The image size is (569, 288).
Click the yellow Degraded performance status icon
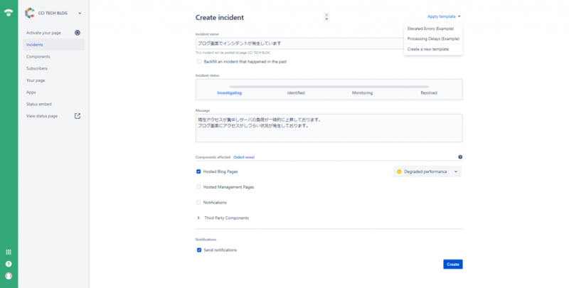(x=399, y=171)
